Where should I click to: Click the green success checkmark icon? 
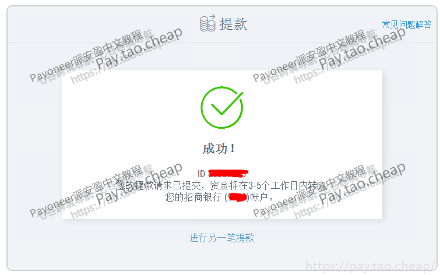coord(221,107)
